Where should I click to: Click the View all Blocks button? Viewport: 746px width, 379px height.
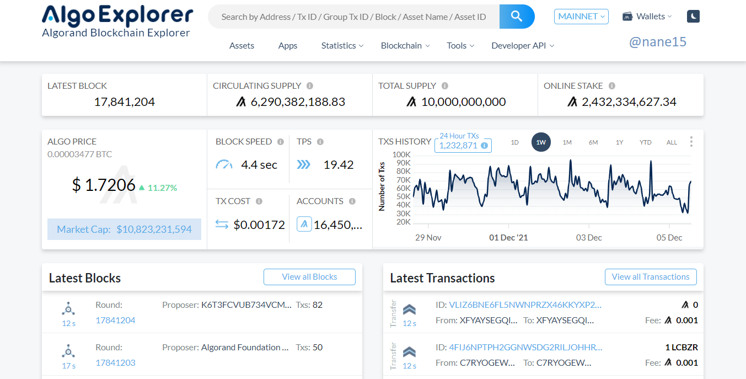(x=309, y=277)
